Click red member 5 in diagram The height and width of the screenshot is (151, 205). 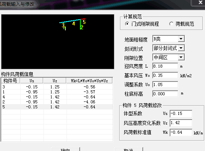[x=83, y=19]
